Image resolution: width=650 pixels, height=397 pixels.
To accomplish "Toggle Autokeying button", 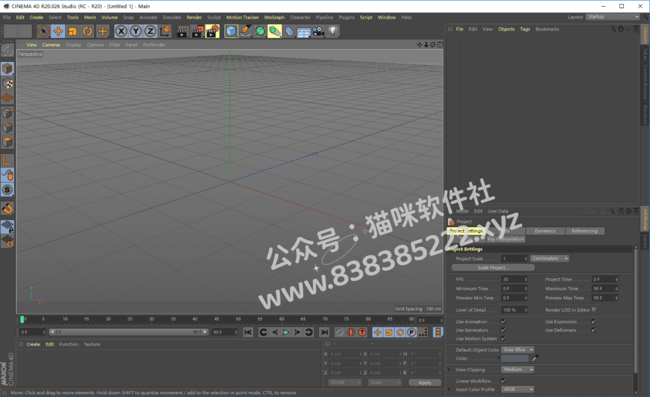I will [x=351, y=332].
